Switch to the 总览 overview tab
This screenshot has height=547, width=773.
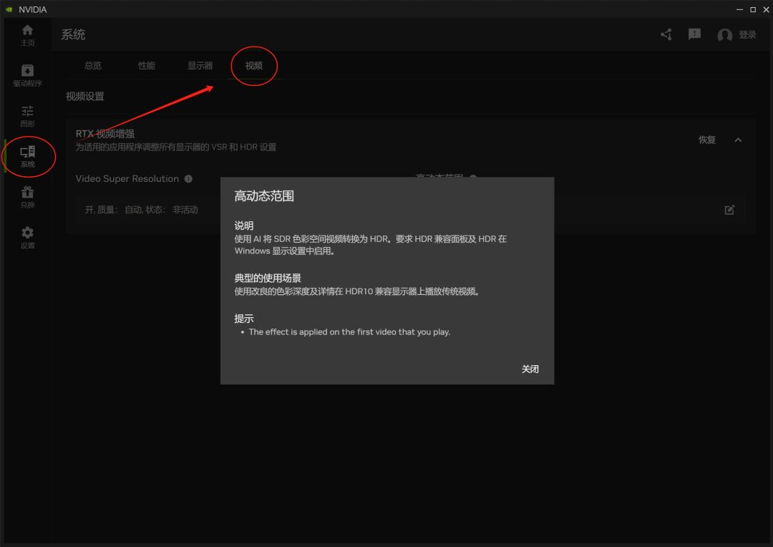coord(92,66)
